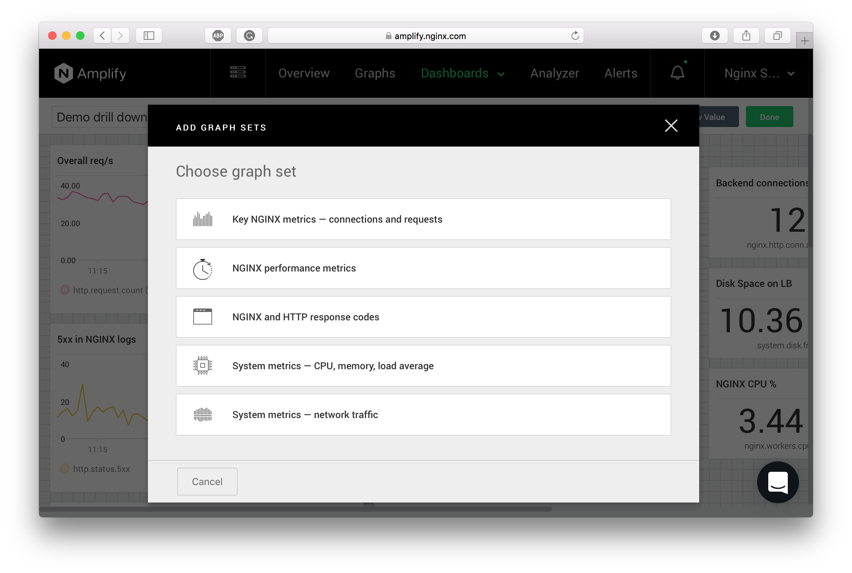The width and height of the screenshot is (852, 573).
Task: Cancel the Add Graph Sets dialog
Action: point(207,481)
